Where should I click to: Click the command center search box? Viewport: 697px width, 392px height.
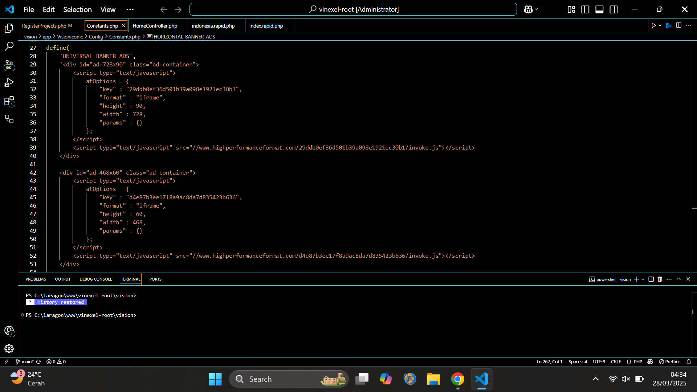click(353, 9)
